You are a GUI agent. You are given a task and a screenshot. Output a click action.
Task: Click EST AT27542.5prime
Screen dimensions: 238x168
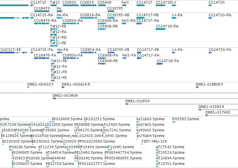click(x=170, y=147)
